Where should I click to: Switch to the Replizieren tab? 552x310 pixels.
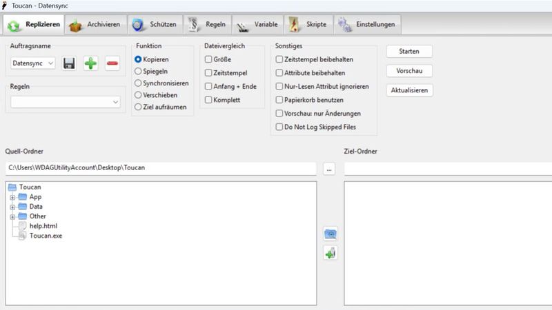(34, 24)
